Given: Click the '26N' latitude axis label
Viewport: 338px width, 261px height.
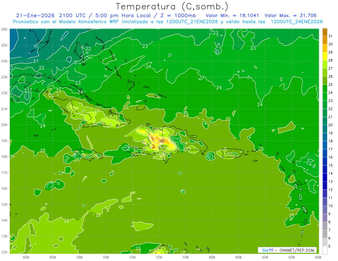Looking at the screenshot, I should [5, 29].
